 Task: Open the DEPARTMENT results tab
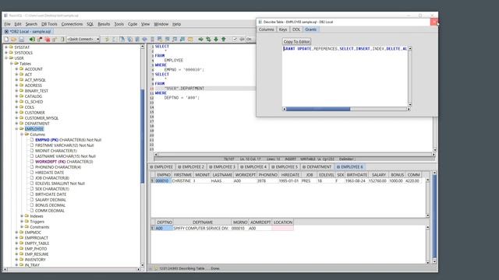[317, 167]
